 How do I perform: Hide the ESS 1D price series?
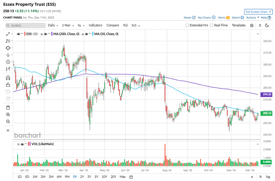tap(18, 34)
